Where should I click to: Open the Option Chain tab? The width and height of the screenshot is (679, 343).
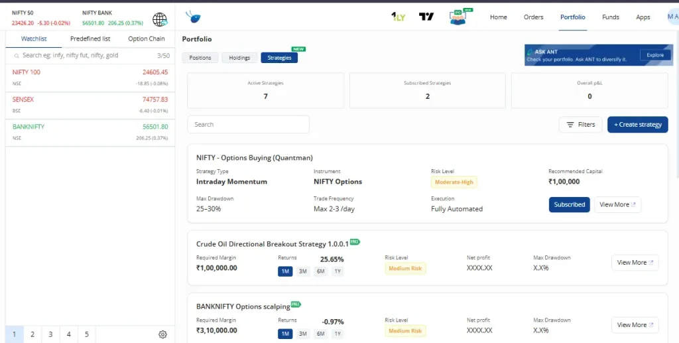coord(147,38)
